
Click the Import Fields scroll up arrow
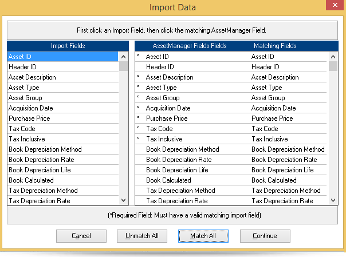tap(124, 57)
